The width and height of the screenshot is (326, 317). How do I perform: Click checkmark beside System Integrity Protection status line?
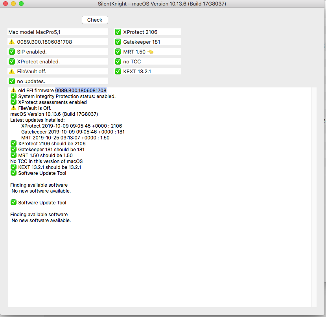tap(13, 96)
